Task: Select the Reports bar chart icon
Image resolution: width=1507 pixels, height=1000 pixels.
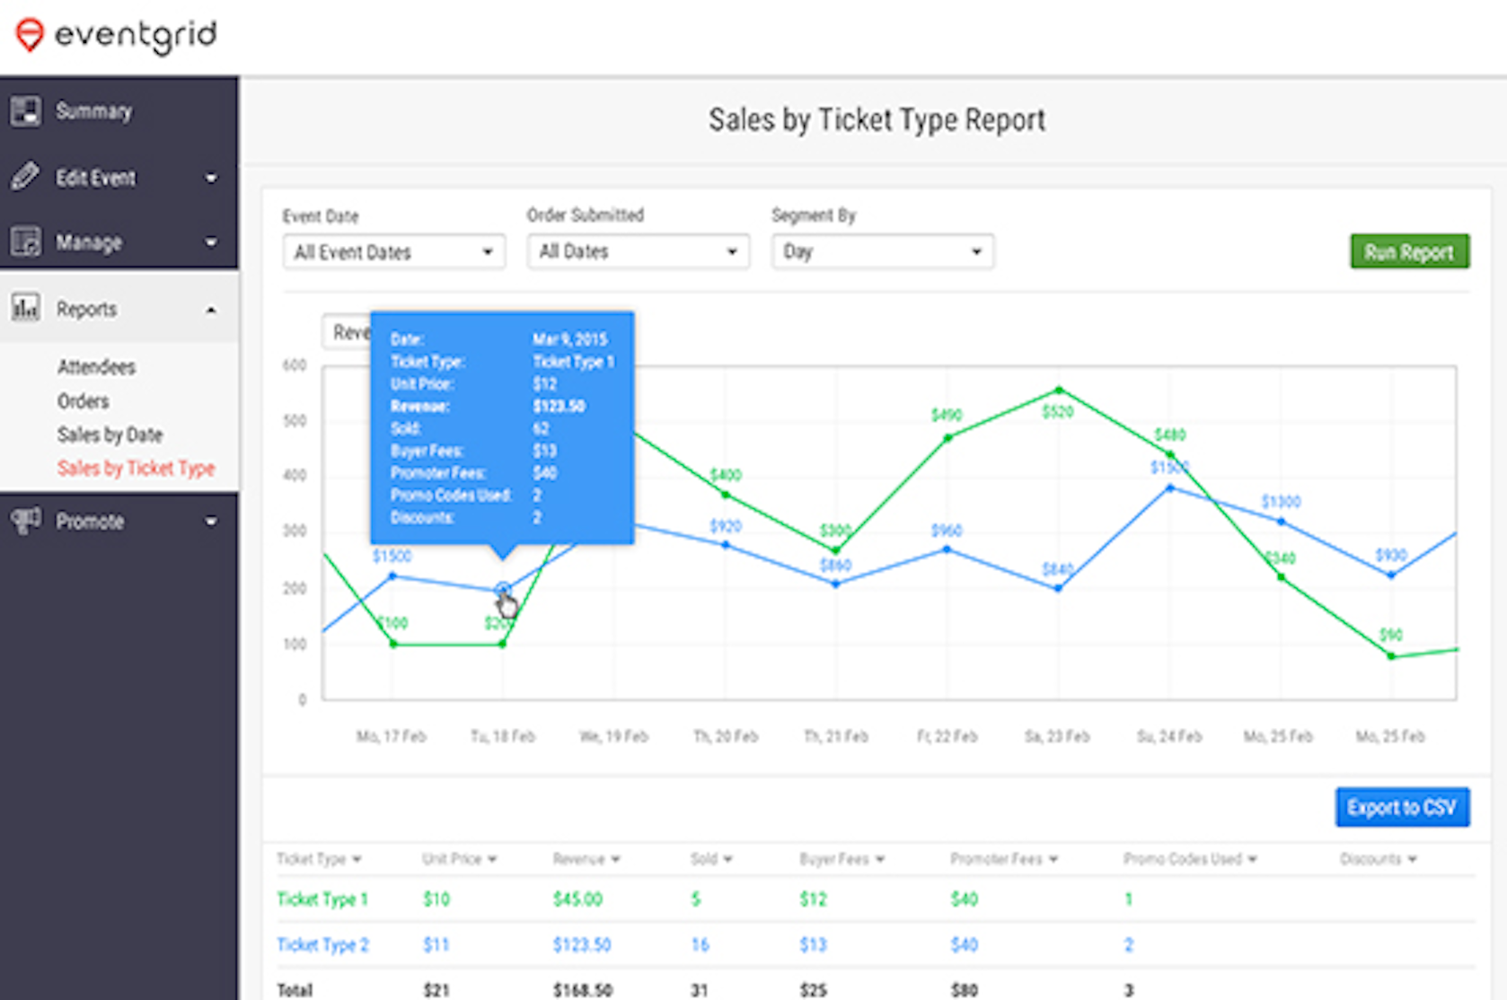Action: [25, 308]
